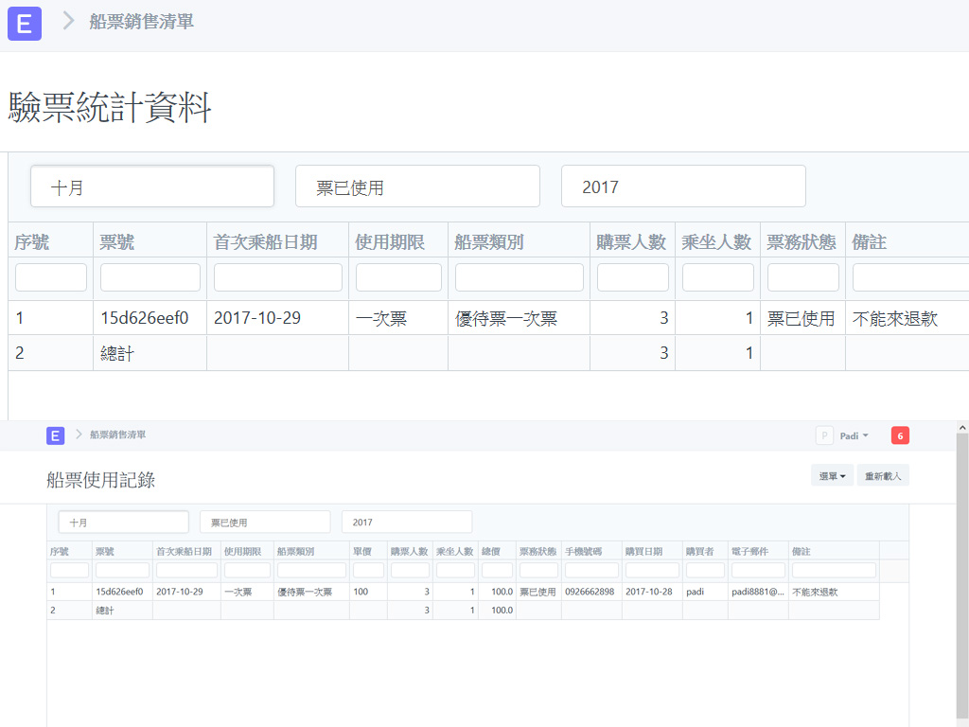
Task: Click the P user avatar icon
Action: coord(824,435)
